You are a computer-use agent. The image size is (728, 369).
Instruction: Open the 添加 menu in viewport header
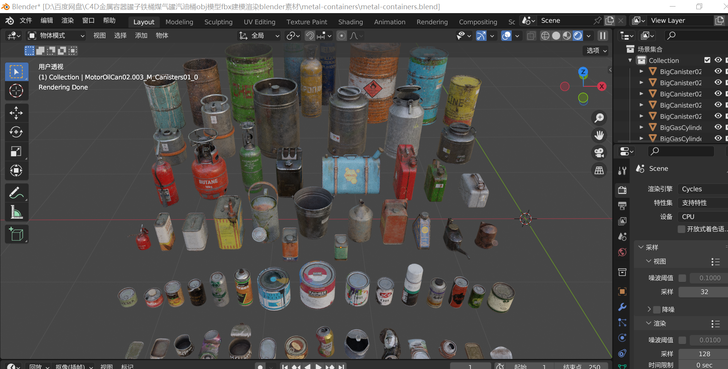pos(141,35)
